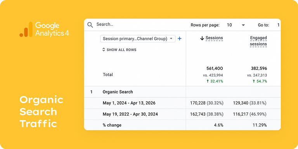Click the 54.7% increase indicator

[x=260, y=81]
